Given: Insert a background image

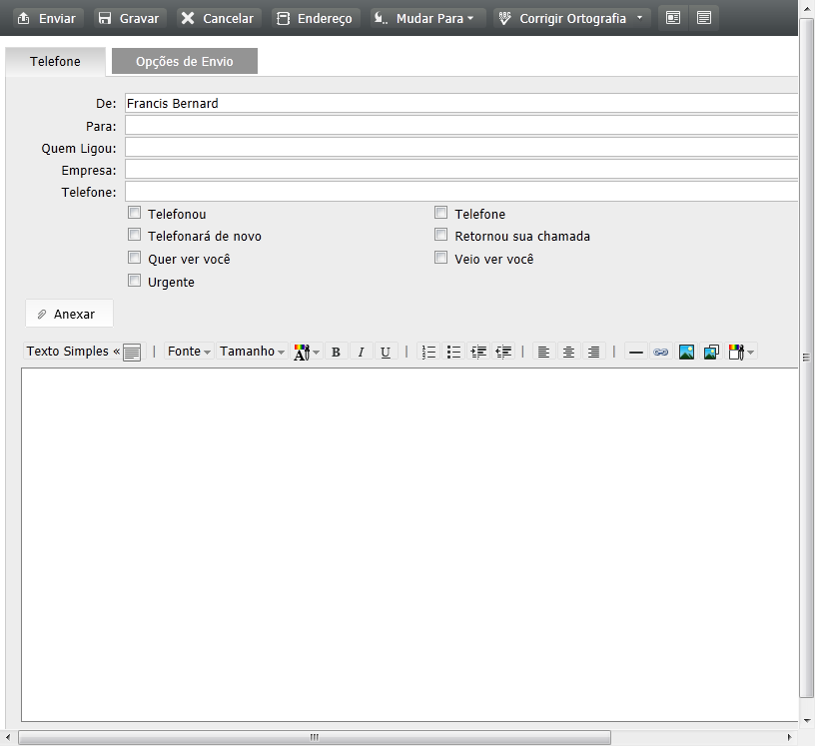Looking at the screenshot, I should click(711, 352).
